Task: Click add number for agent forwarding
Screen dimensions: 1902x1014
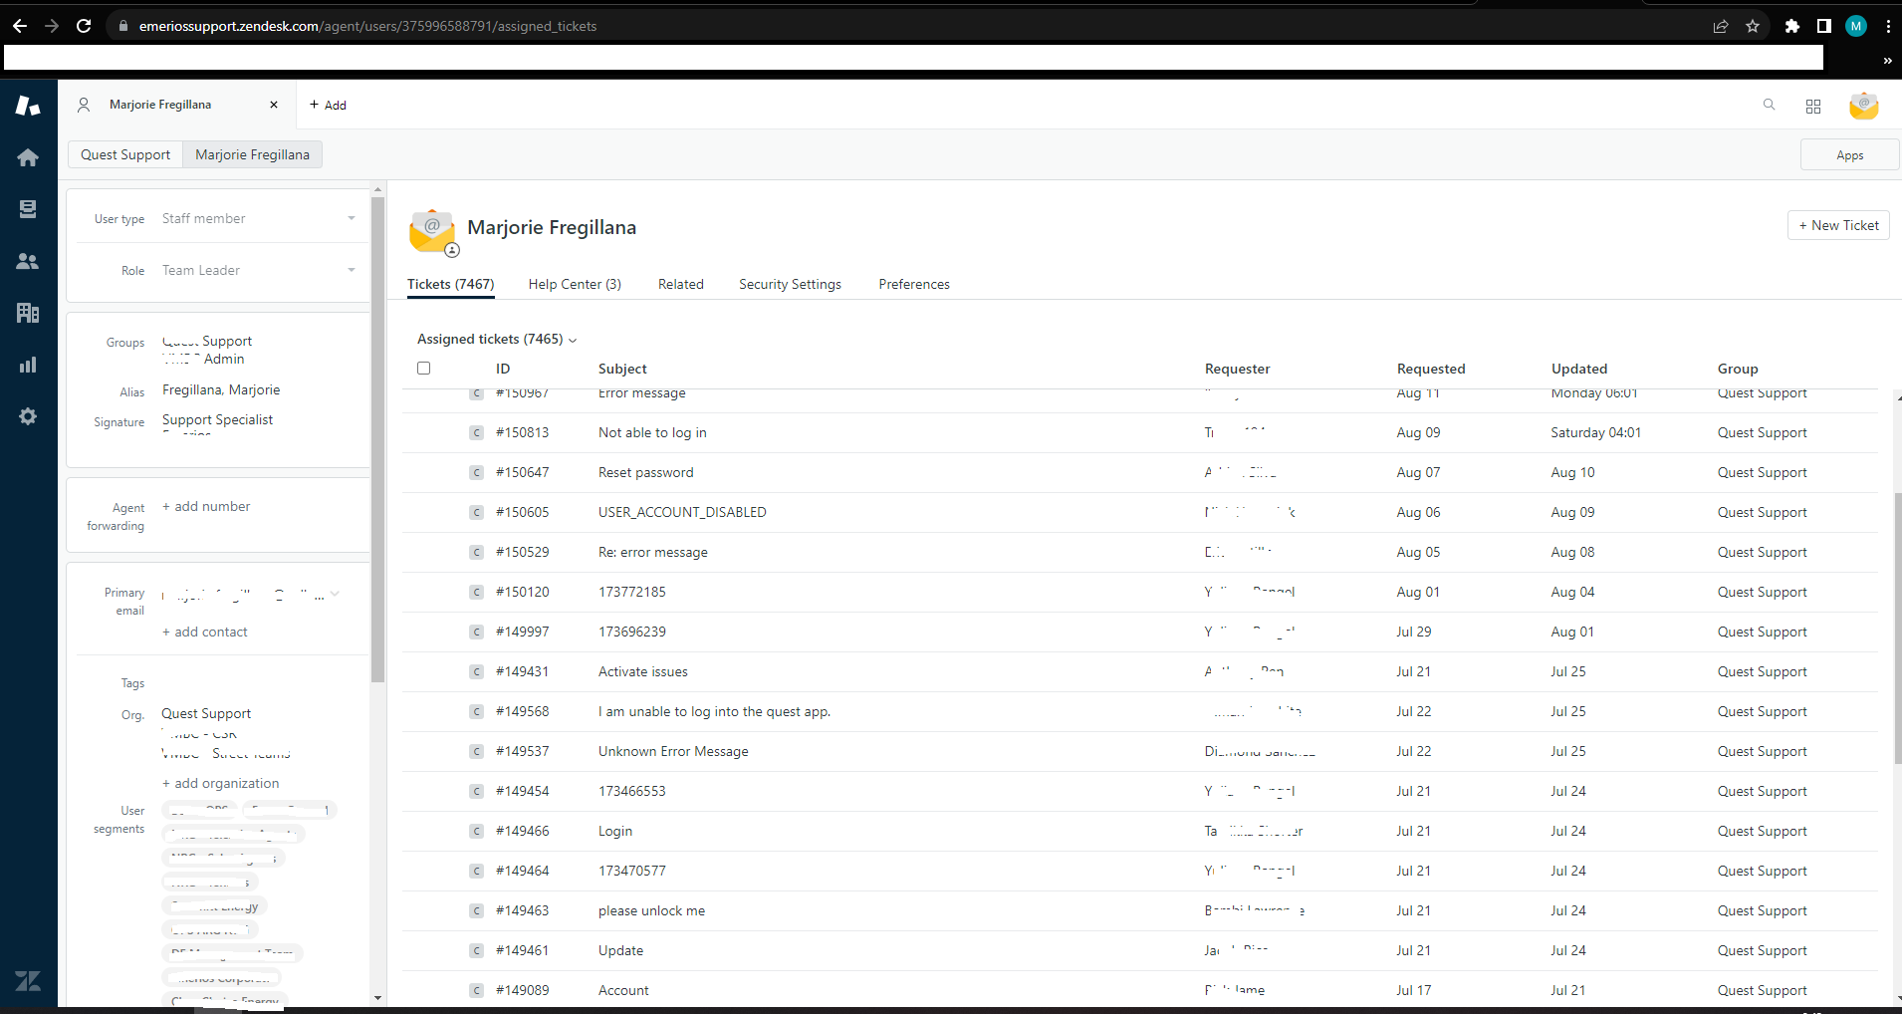Action: tap(206, 506)
